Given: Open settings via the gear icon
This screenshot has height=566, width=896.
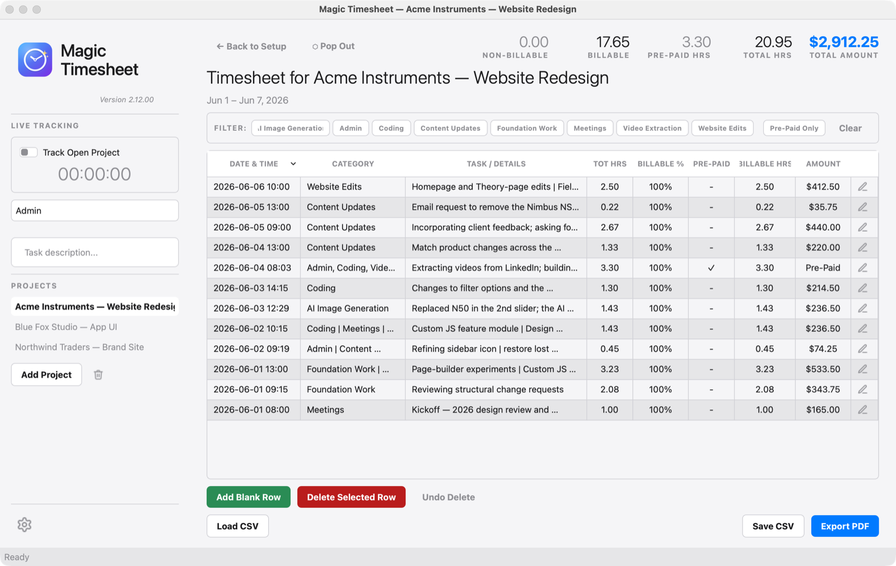Looking at the screenshot, I should tap(24, 525).
